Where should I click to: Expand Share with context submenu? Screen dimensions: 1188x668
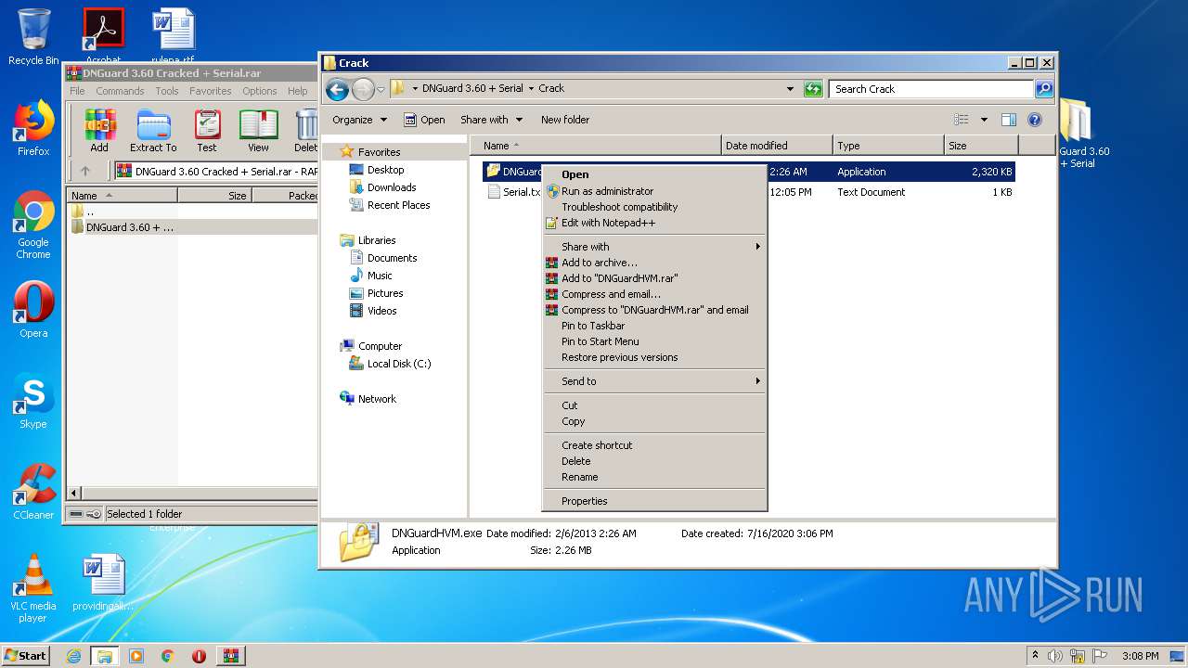click(x=654, y=247)
